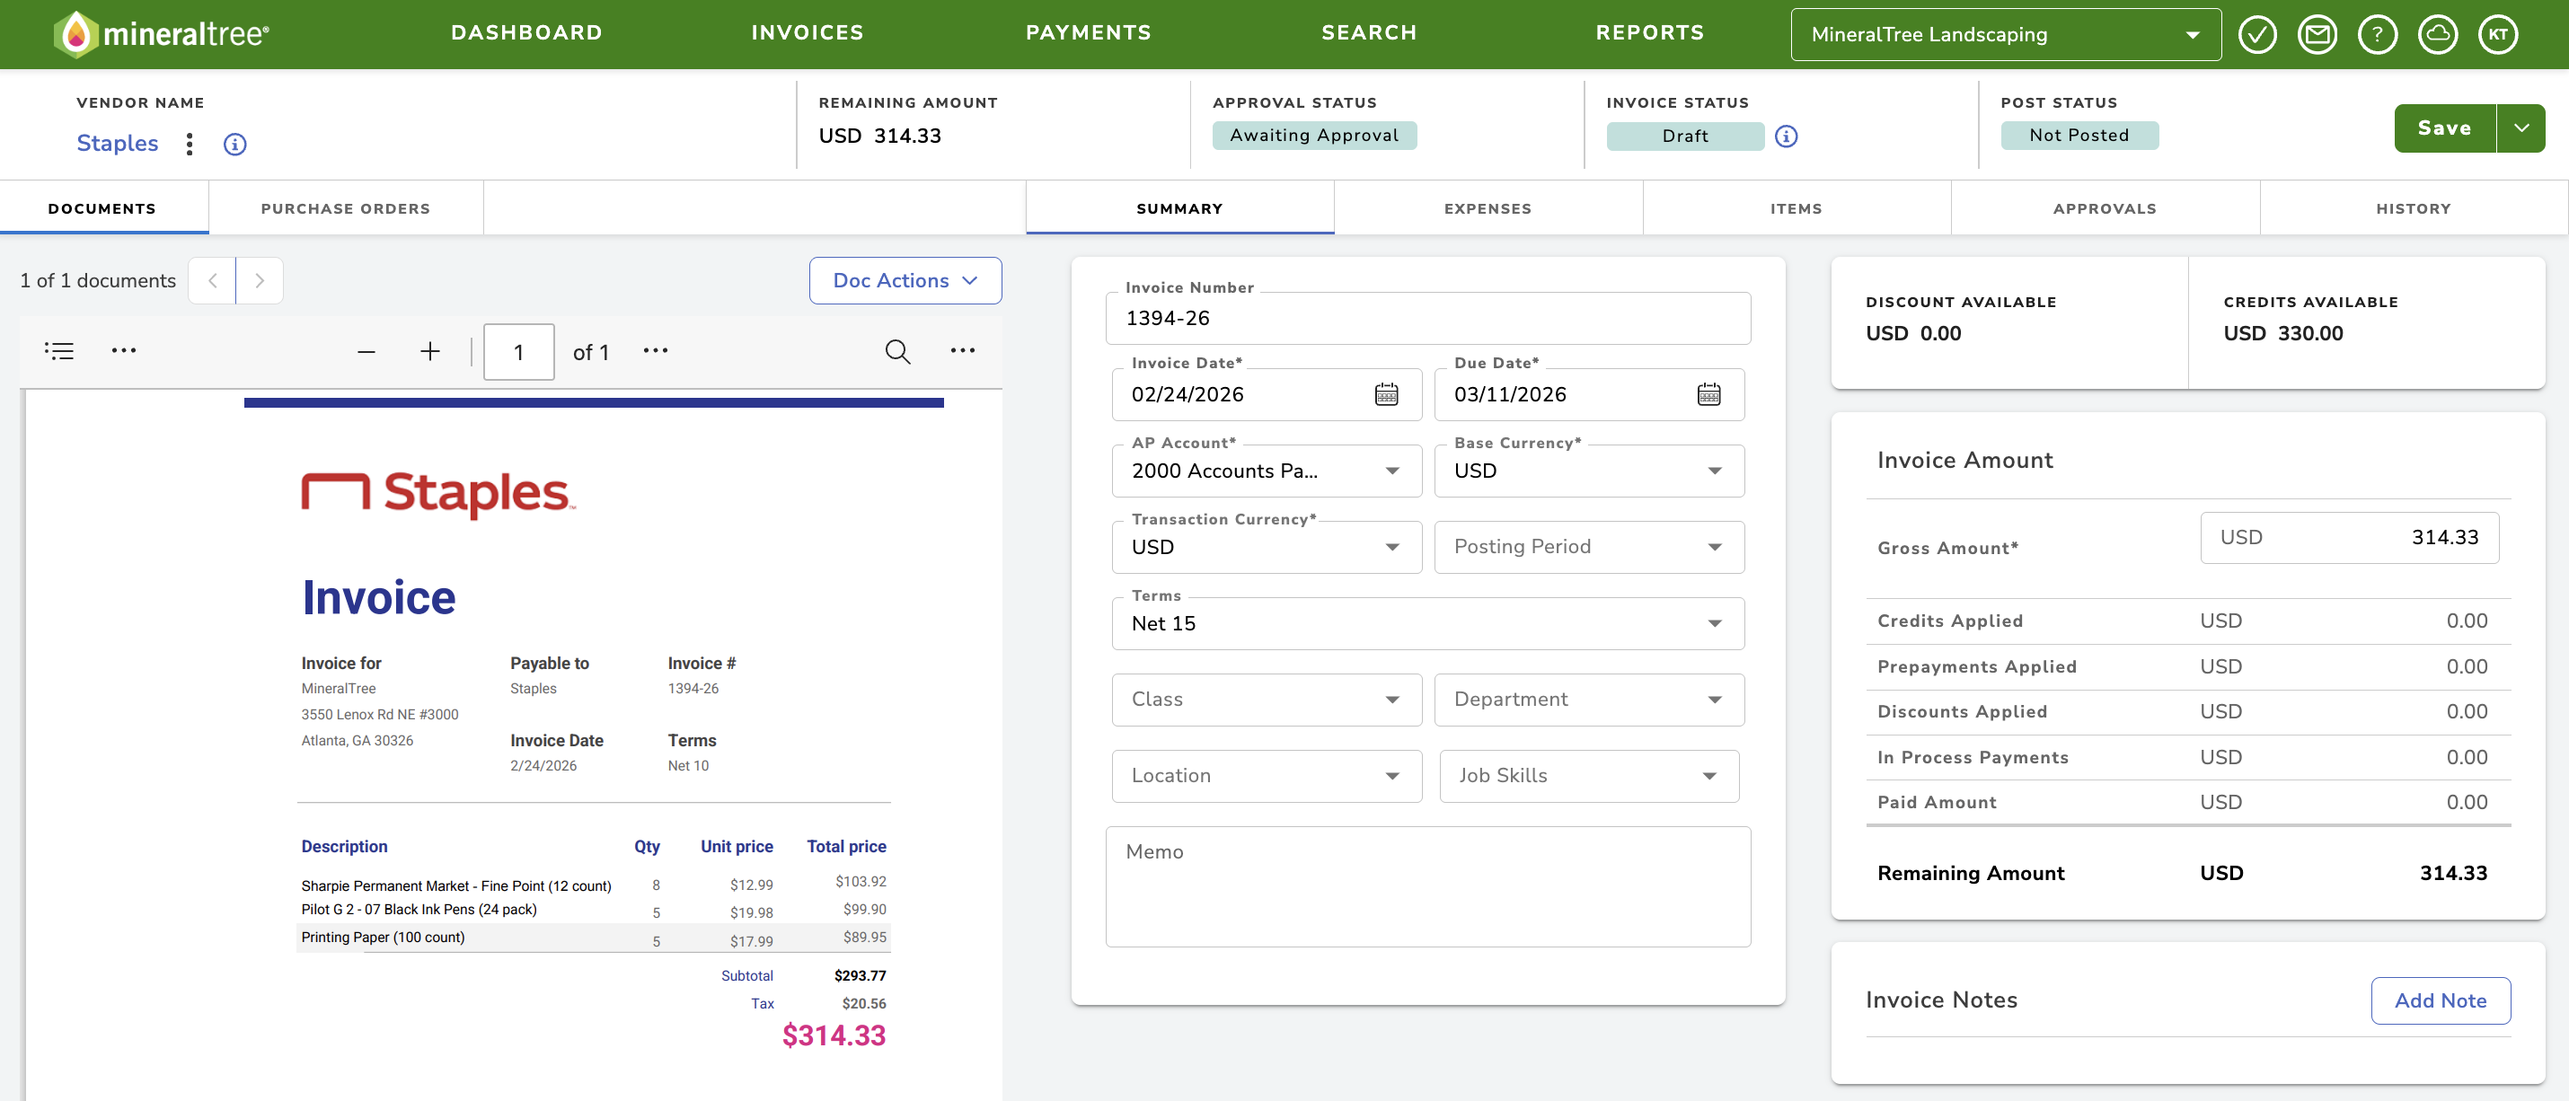
Task: Open vendor options three-dot menu
Action: point(190,144)
